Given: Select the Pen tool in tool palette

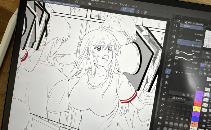Looking at the screenshot, I should pyautogui.click(x=170, y=60).
